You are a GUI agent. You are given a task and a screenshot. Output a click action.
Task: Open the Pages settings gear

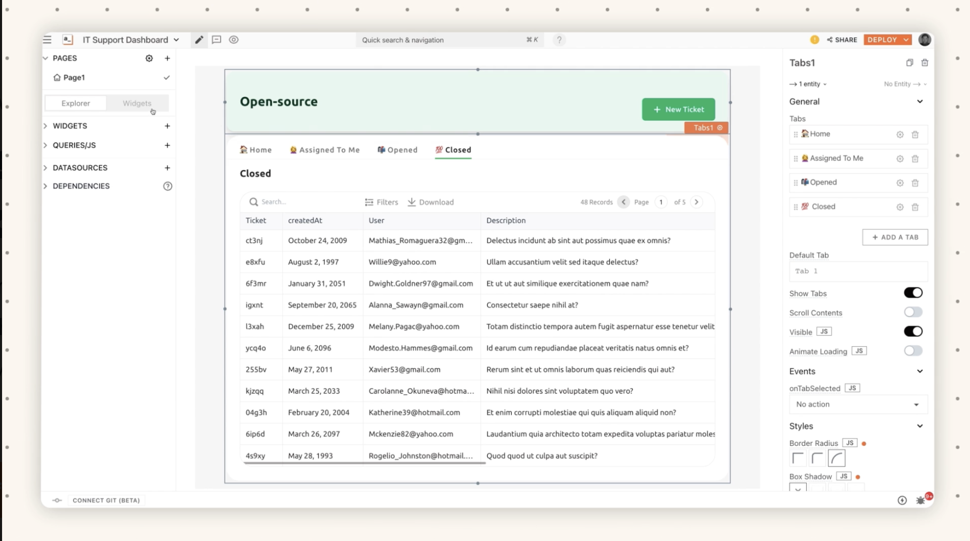pyautogui.click(x=149, y=58)
